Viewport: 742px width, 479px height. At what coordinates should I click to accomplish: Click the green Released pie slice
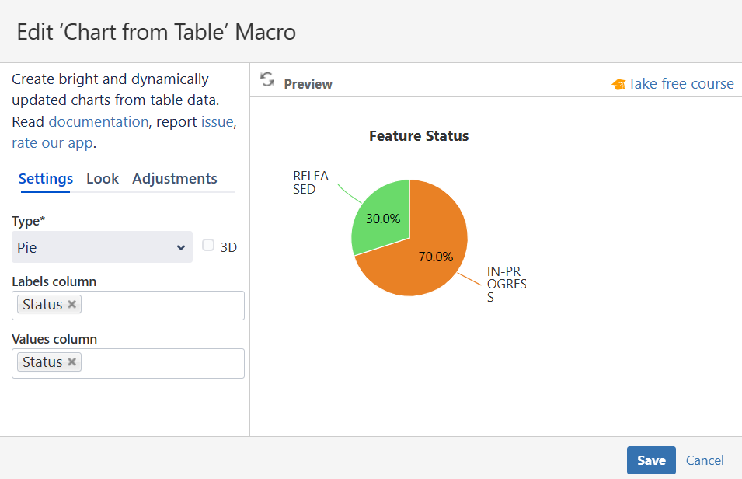coord(379,216)
